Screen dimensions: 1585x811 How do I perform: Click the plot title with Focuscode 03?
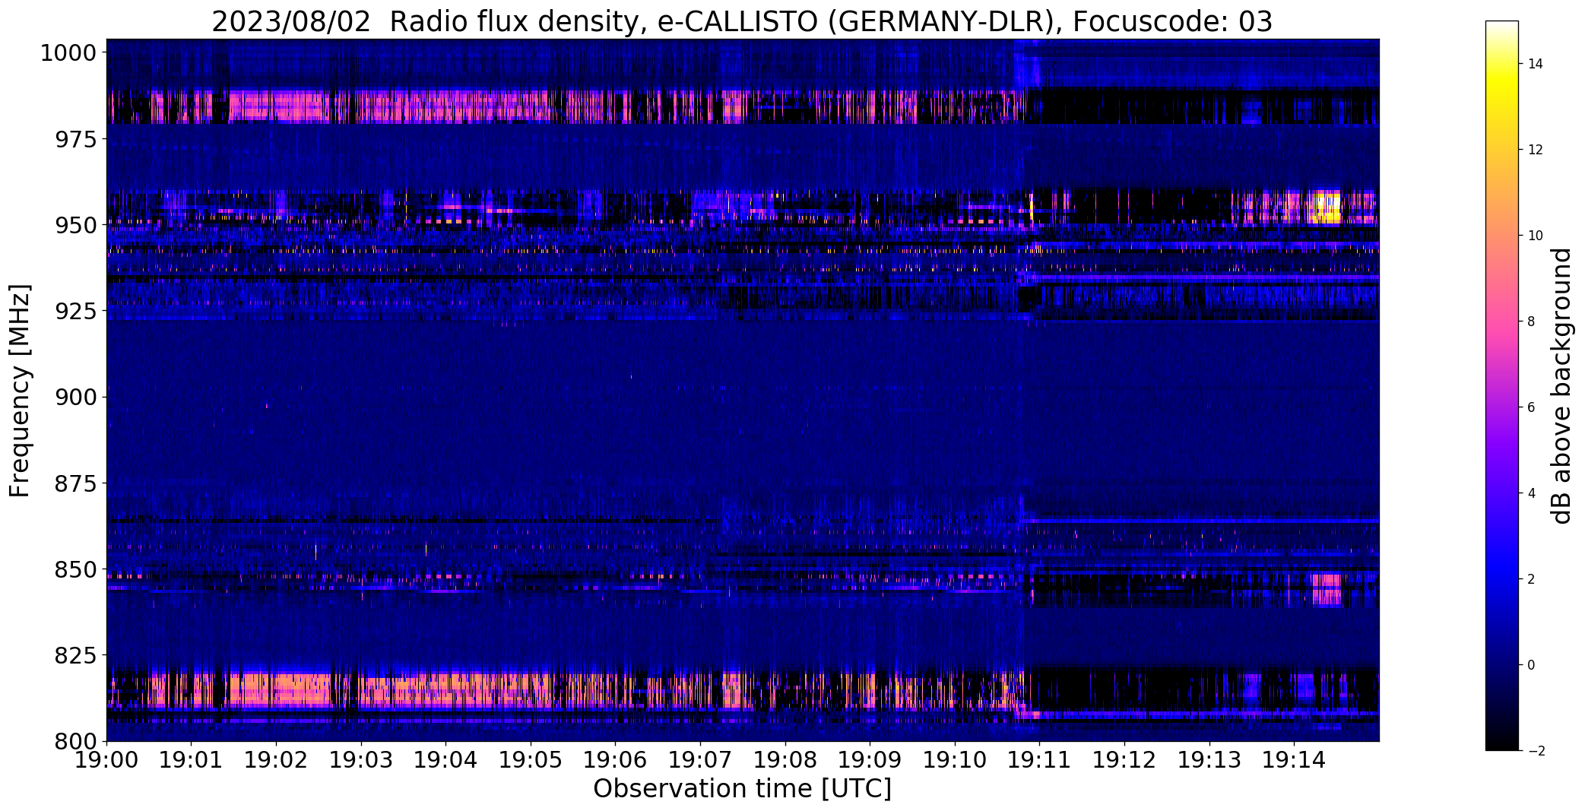pos(742,21)
